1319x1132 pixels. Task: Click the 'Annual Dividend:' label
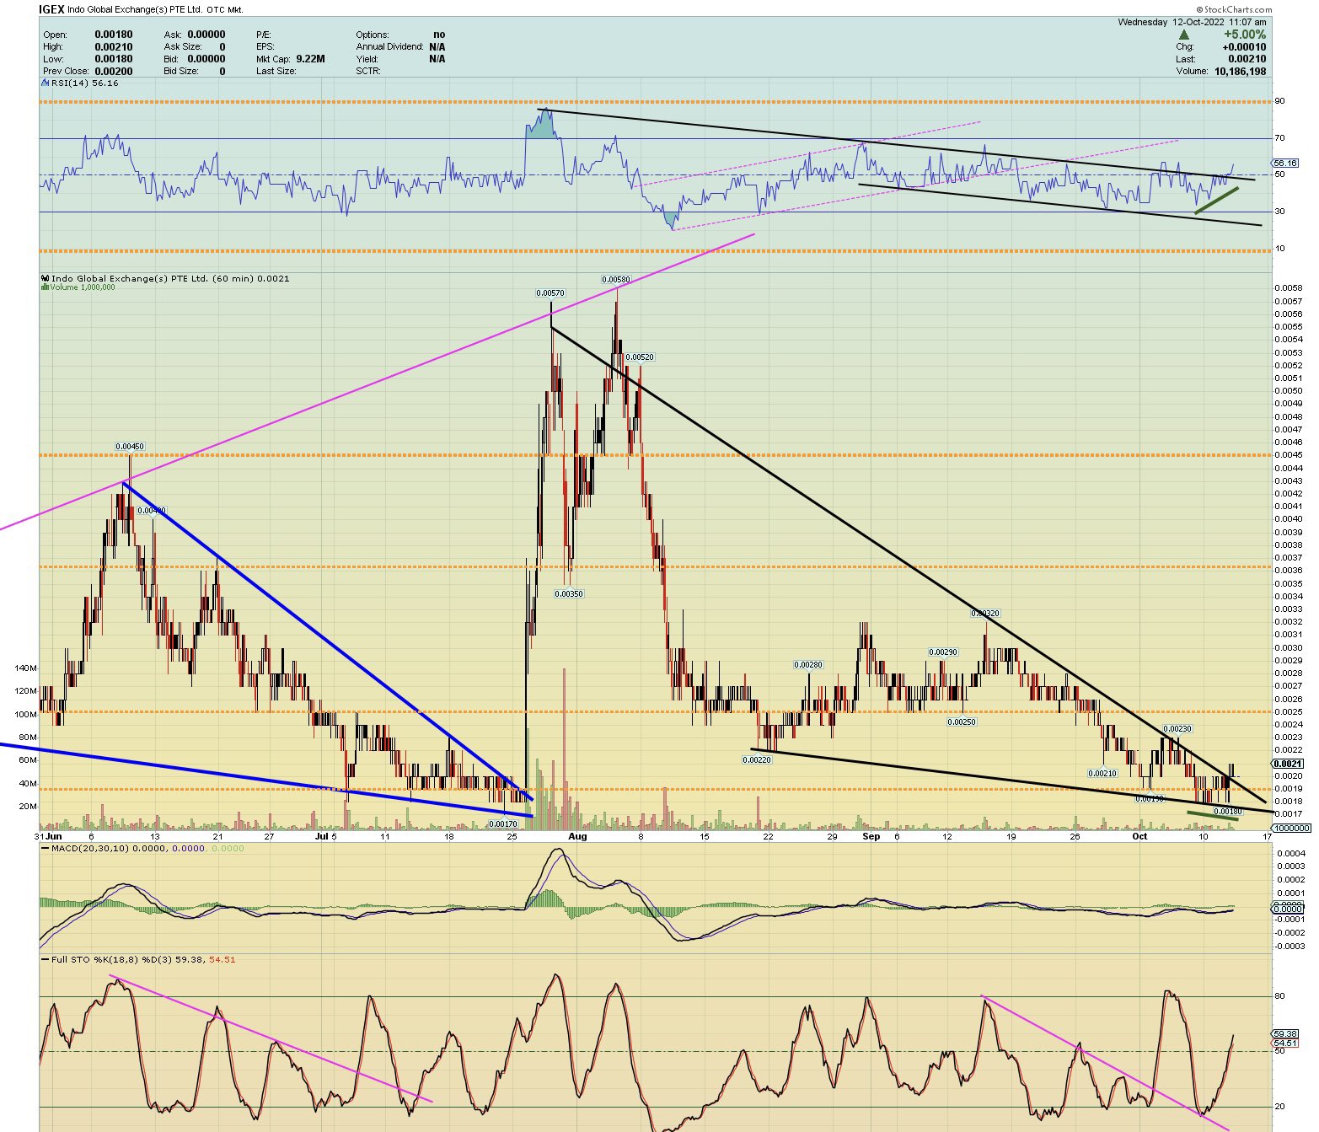click(x=389, y=46)
